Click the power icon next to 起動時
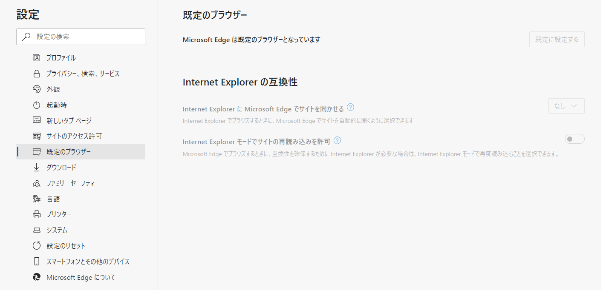This screenshot has height=290, width=603. pyautogui.click(x=37, y=105)
